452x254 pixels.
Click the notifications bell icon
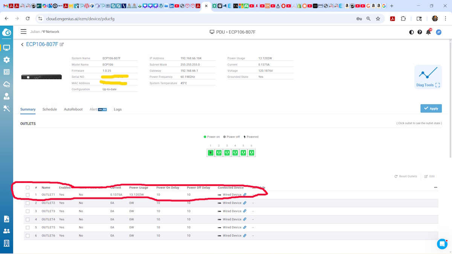coord(428,32)
